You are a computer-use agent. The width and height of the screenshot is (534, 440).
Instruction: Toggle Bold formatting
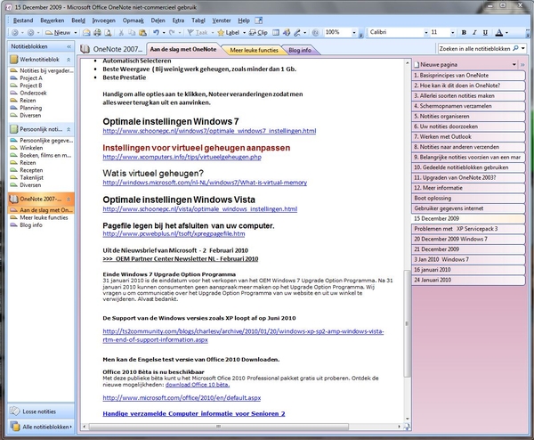point(464,32)
